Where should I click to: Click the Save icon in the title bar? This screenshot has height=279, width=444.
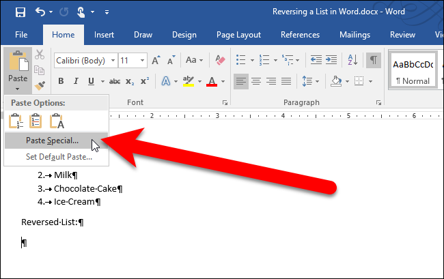pyautogui.click(x=20, y=12)
